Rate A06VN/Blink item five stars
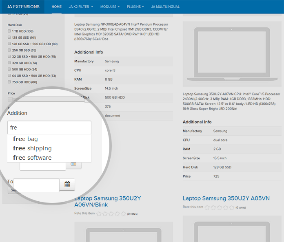Screen dimensions: 284x242 coord(123,214)
